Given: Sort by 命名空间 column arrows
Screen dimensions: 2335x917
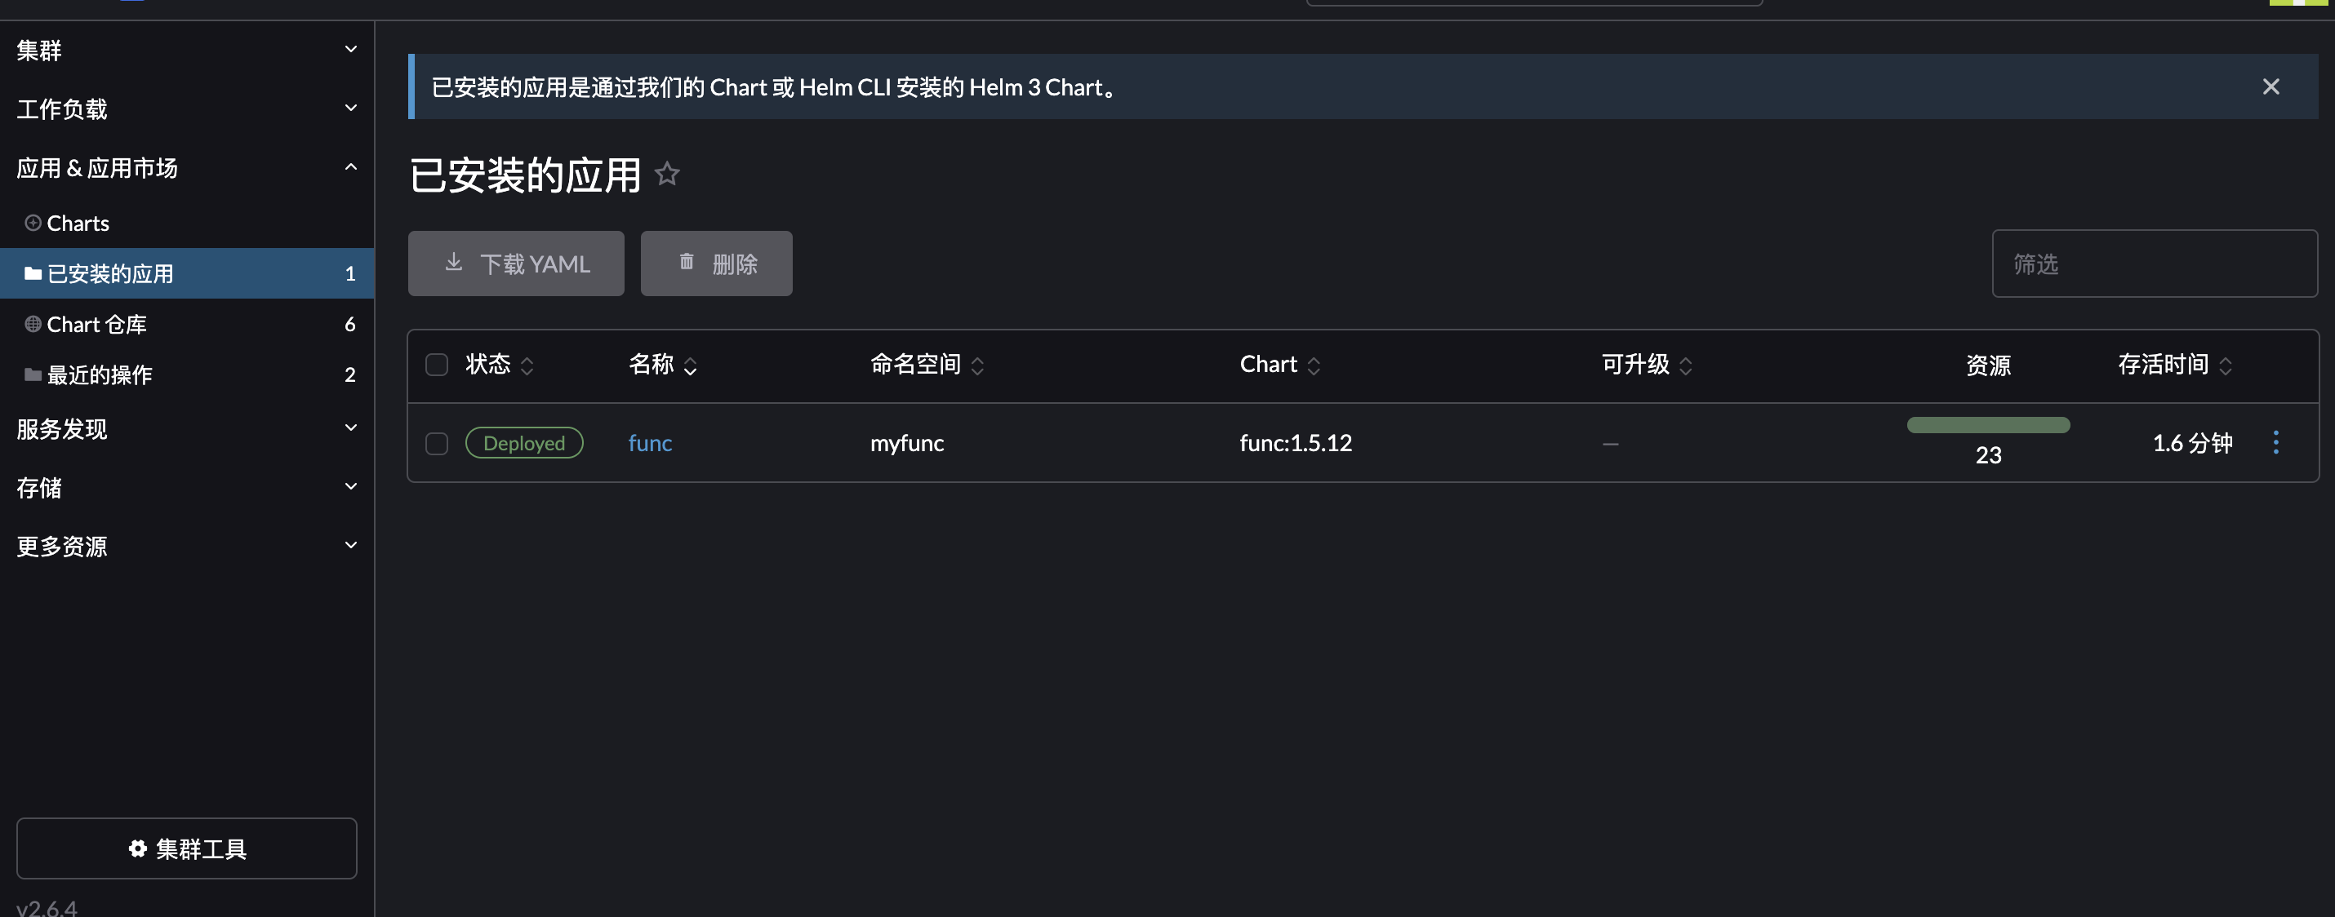Looking at the screenshot, I should 977,365.
